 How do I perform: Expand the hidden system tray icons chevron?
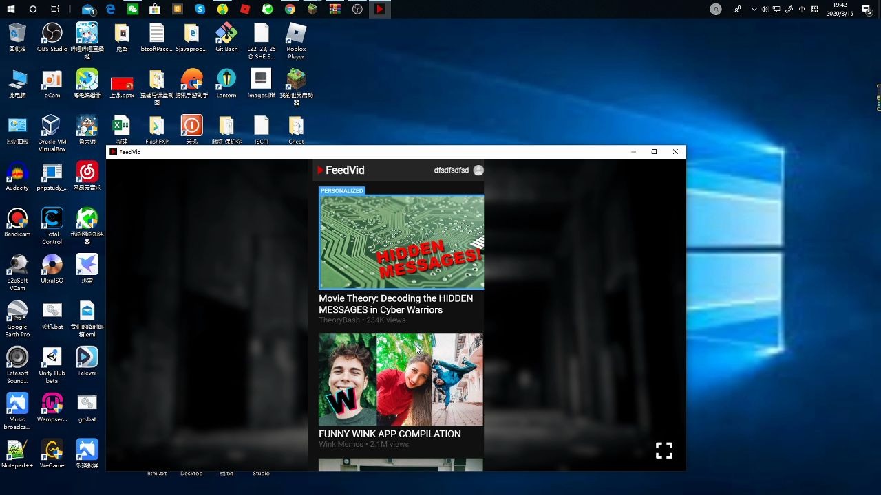coord(754,10)
